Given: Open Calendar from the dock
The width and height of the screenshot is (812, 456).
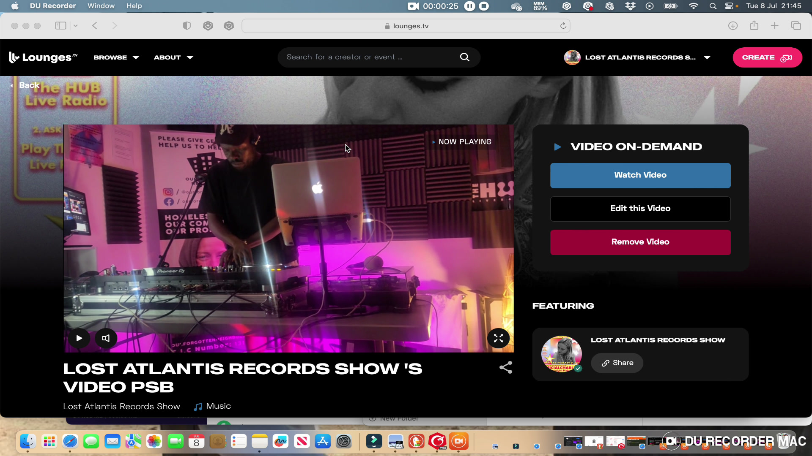Looking at the screenshot, I should coord(196,442).
